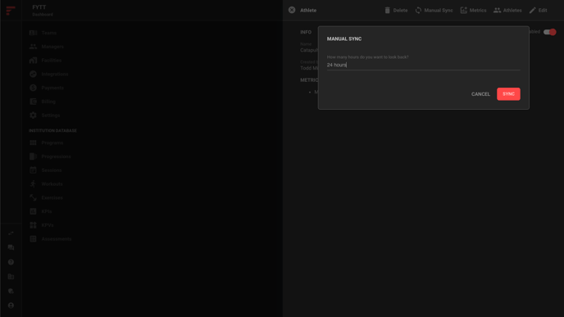564x317 pixels.
Task: Focus the hours look-back input field
Action: coord(423,65)
